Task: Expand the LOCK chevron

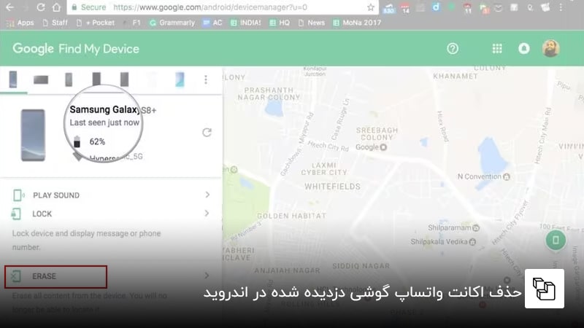Action: (207, 213)
